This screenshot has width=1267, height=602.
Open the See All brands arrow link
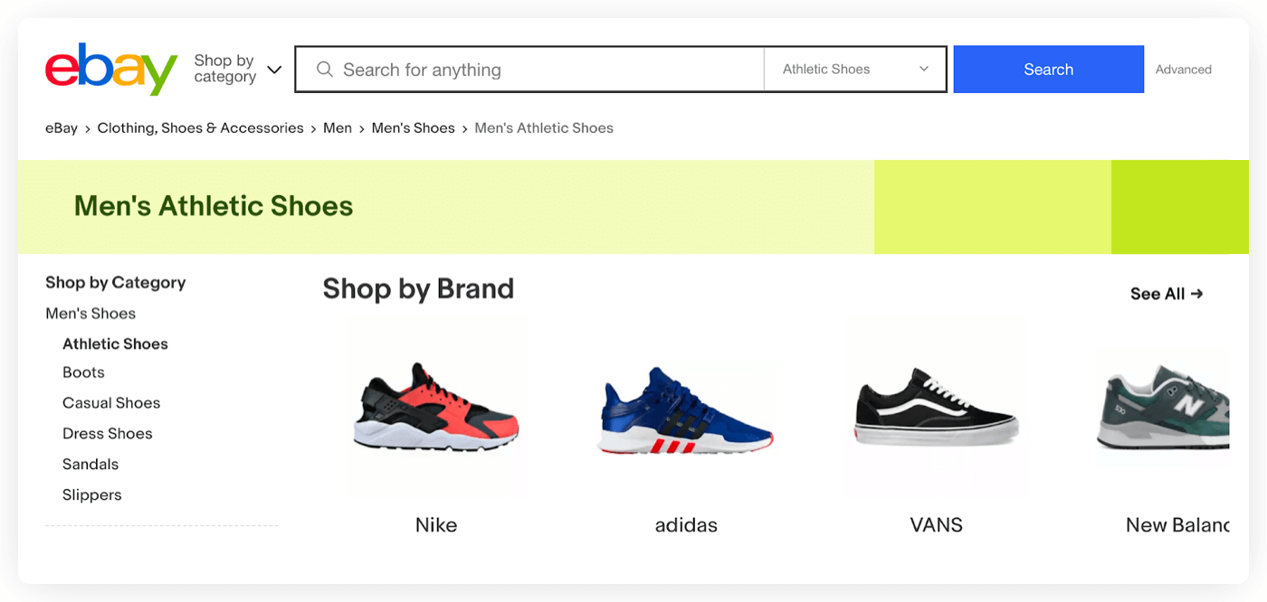click(1166, 293)
